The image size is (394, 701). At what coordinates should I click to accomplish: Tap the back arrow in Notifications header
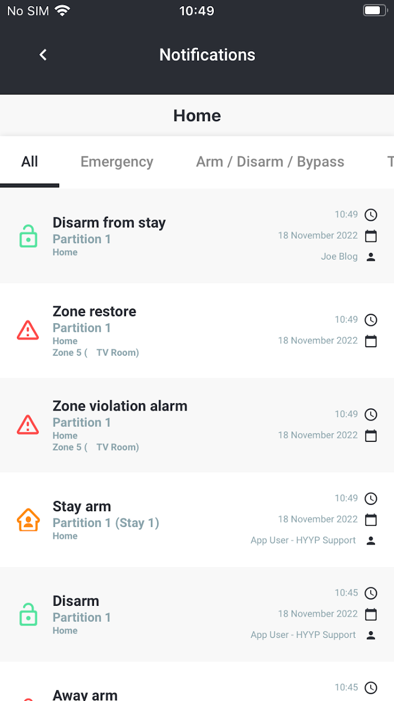pos(43,55)
